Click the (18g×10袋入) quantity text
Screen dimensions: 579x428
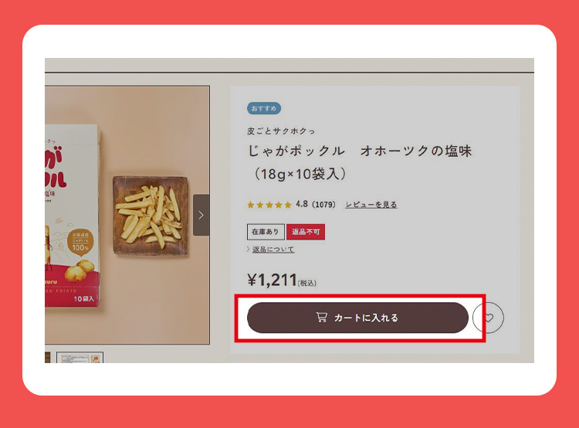coord(300,174)
